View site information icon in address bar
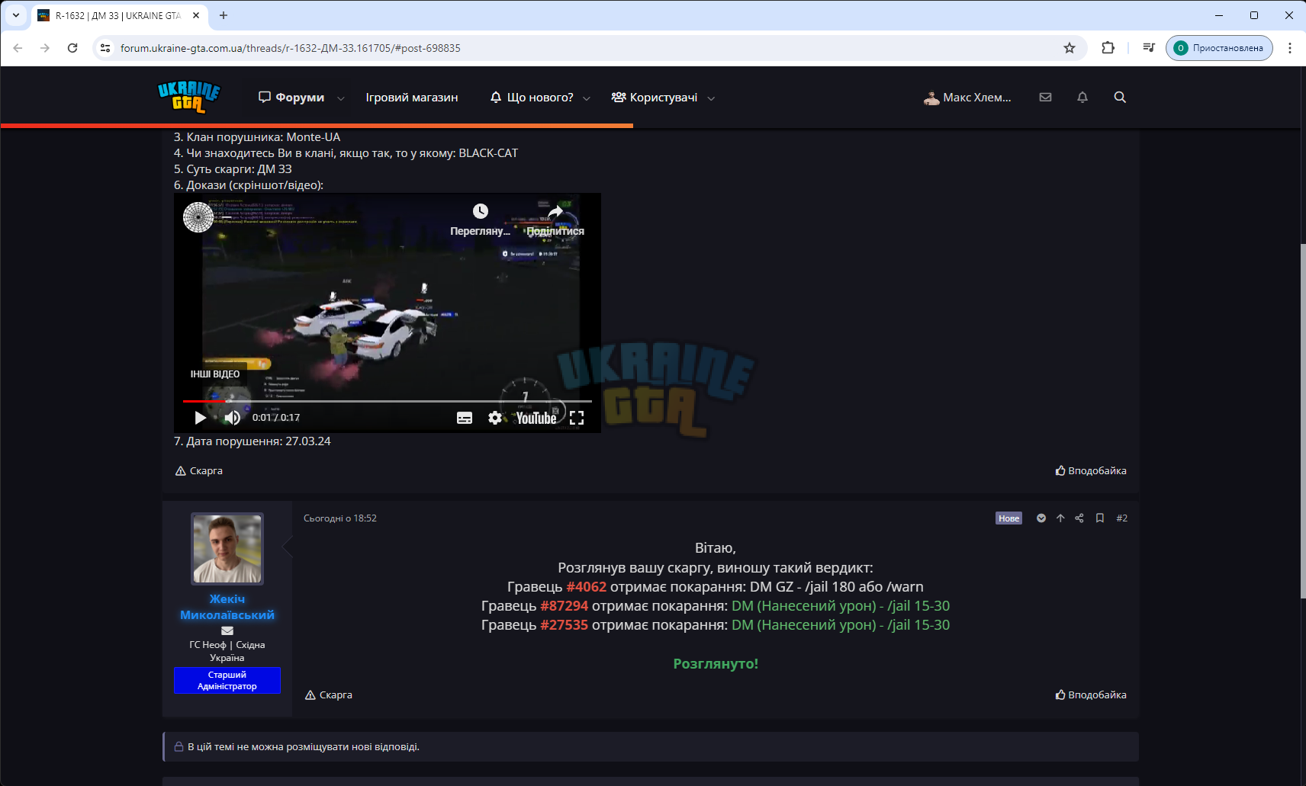Viewport: 1306px width, 786px height. pos(105,48)
